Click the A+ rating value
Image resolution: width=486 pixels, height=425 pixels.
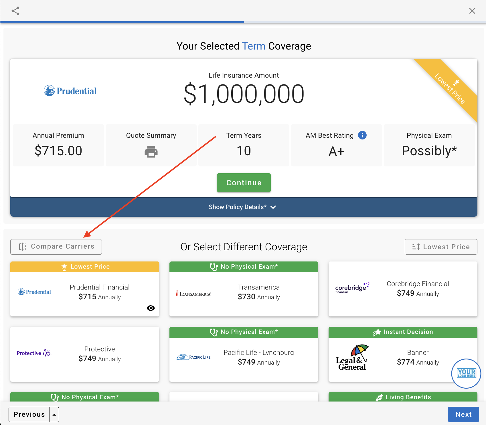click(337, 151)
